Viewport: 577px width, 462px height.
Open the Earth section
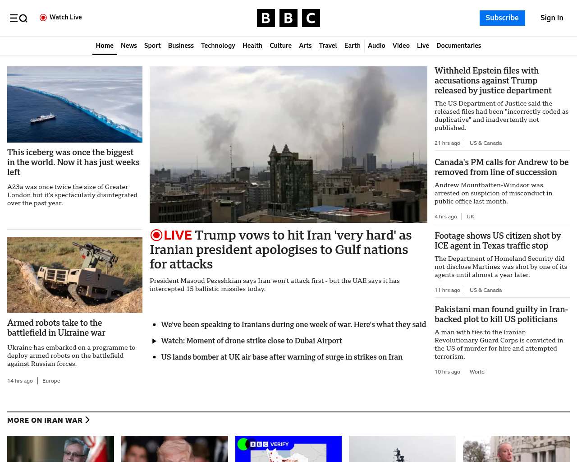pyautogui.click(x=352, y=46)
